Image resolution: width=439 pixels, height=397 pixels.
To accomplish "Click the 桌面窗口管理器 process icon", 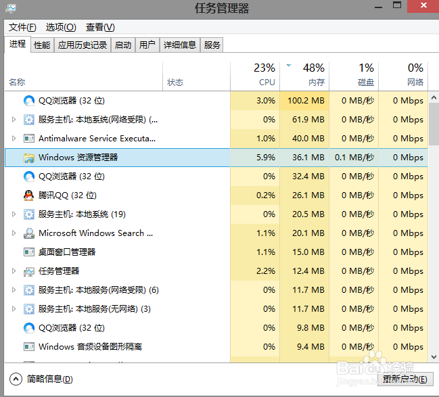I will click(29, 252).
